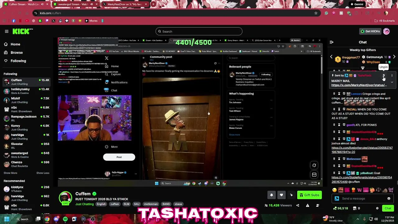Open hstikkytokky channel in sidebar
The image size is (398, 224).
coord(26,91)
